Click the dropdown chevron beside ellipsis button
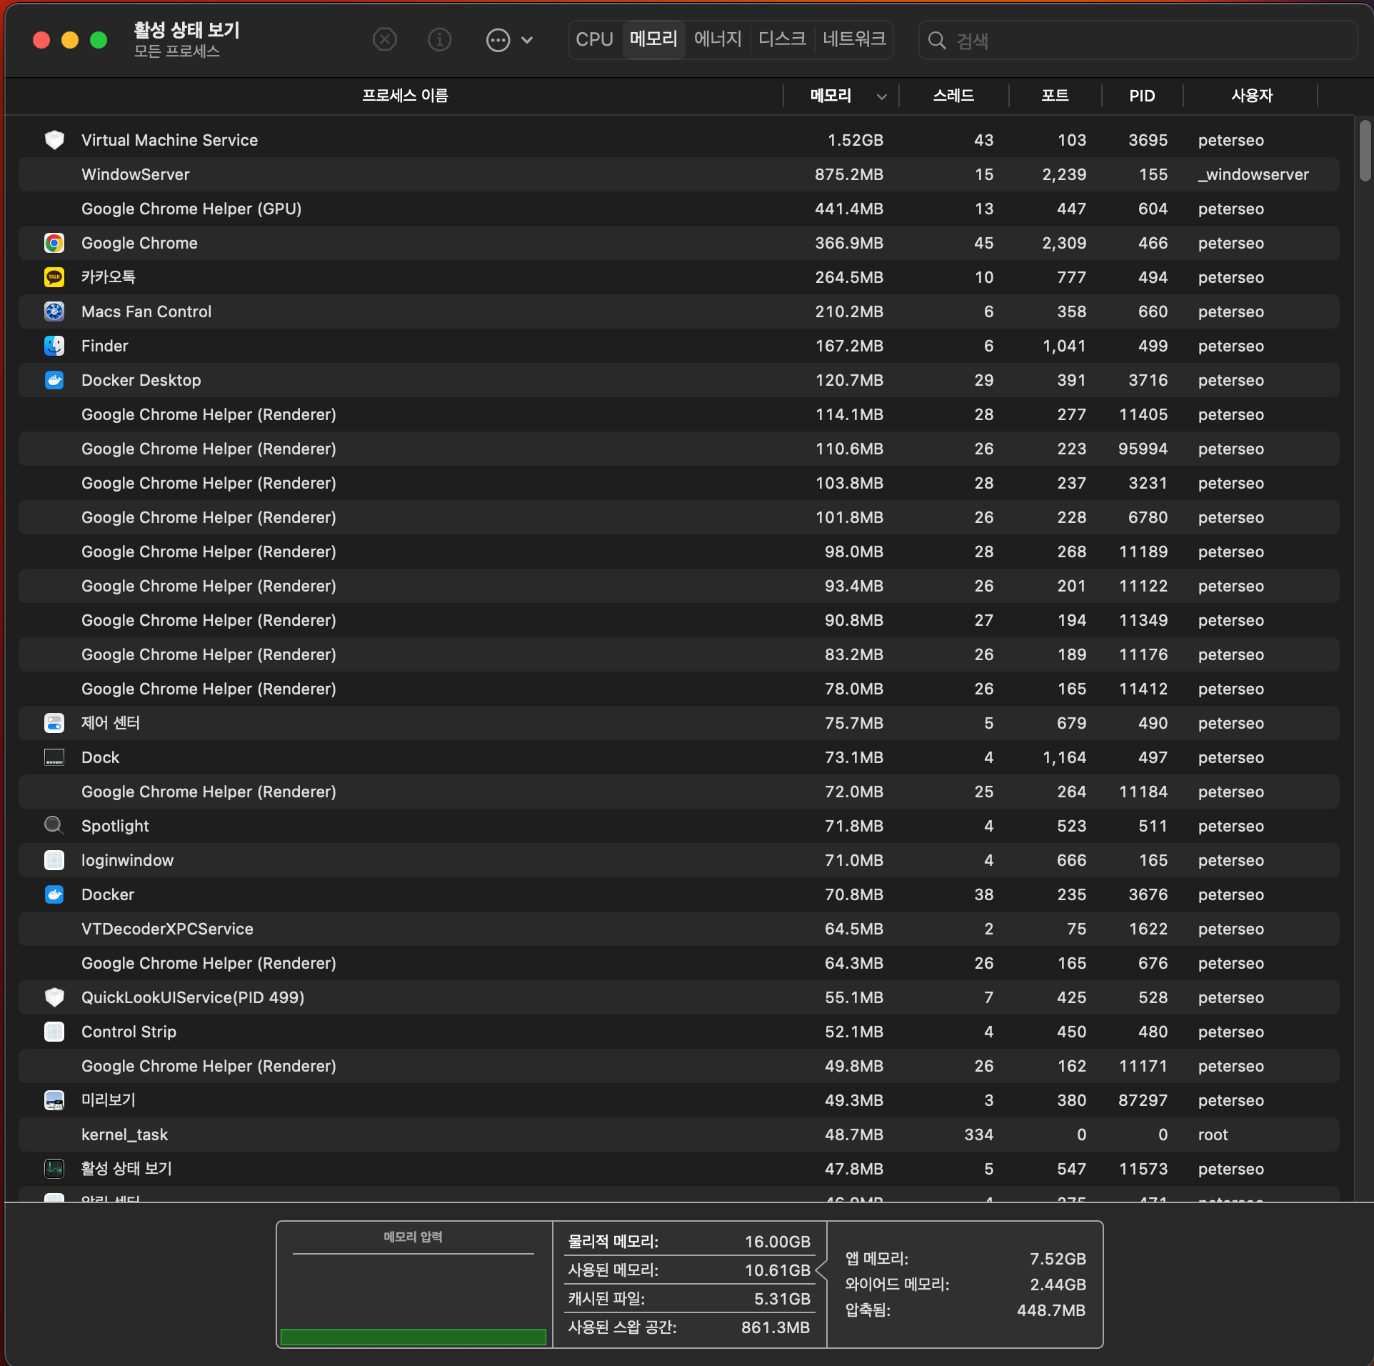This screenshot has width=1374, height=1366. (x=527, y=40)
